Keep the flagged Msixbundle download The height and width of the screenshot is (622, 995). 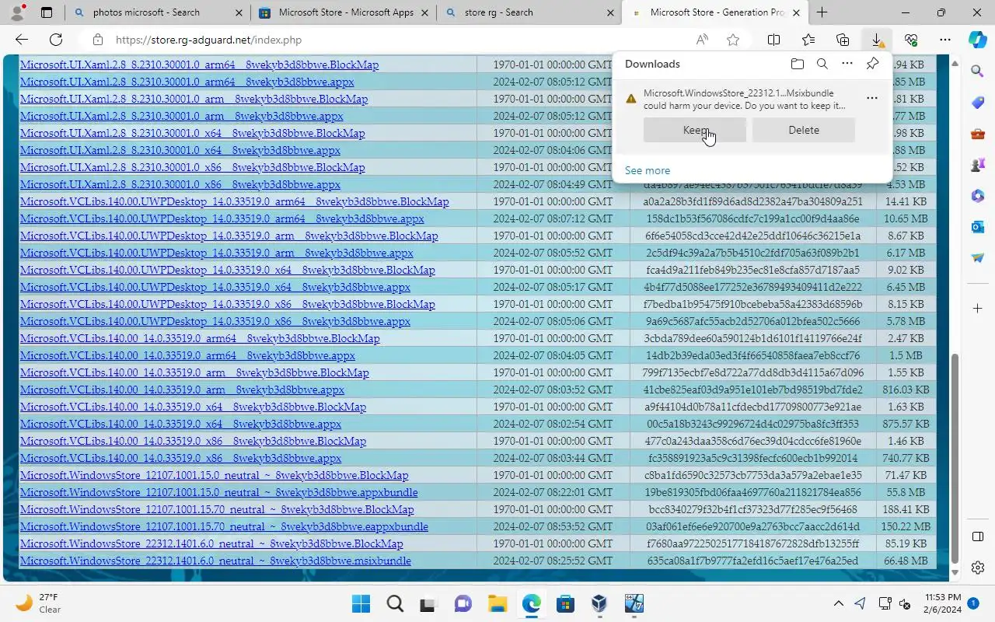tap(694, 130)
